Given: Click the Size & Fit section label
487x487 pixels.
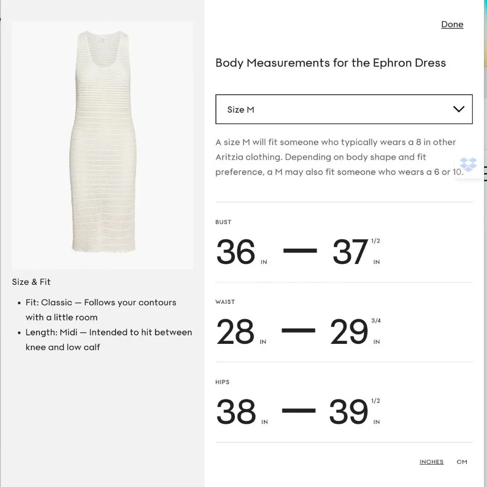Looking at the screenshot, I should click(31, 281).
